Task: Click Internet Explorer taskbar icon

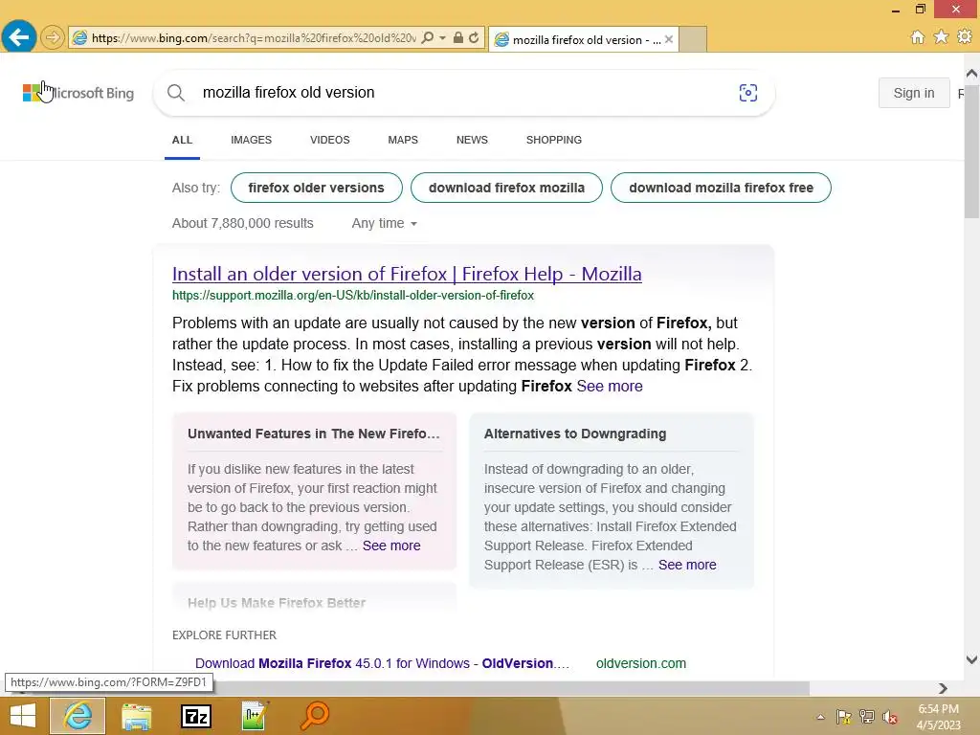Action: click(x=78, y=716)
